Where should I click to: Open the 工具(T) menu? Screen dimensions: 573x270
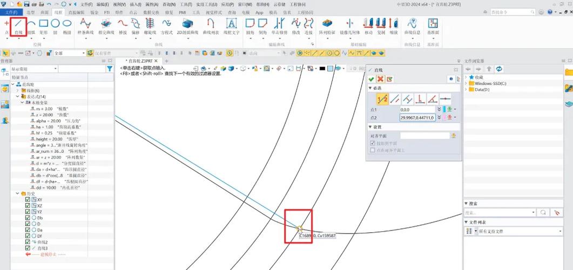[x=186, y=4]
